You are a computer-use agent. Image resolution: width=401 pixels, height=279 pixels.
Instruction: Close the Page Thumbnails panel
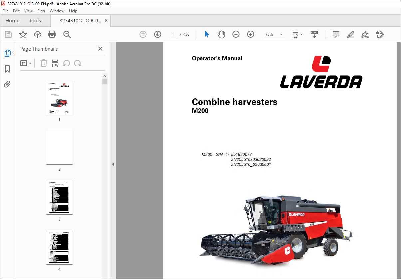tap(100, 49)
